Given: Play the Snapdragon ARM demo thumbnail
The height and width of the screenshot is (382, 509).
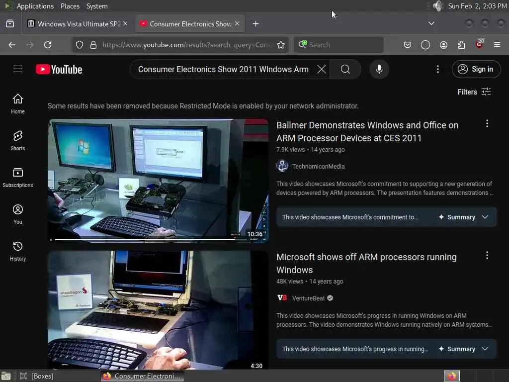Looking at the screenshot, I should pos(158,310).
